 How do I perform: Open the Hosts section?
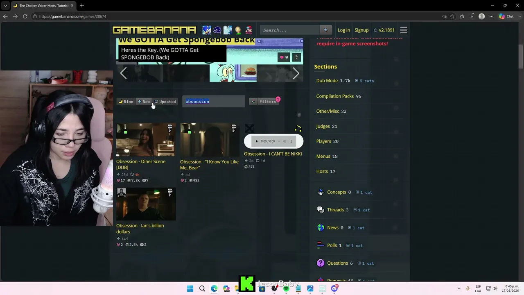tap(322, 171)
